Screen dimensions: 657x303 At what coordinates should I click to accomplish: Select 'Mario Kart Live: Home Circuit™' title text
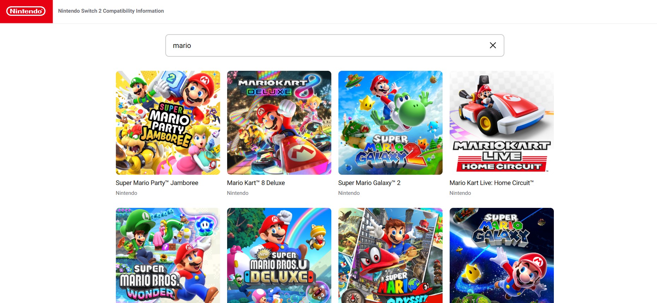coord(491,183)
